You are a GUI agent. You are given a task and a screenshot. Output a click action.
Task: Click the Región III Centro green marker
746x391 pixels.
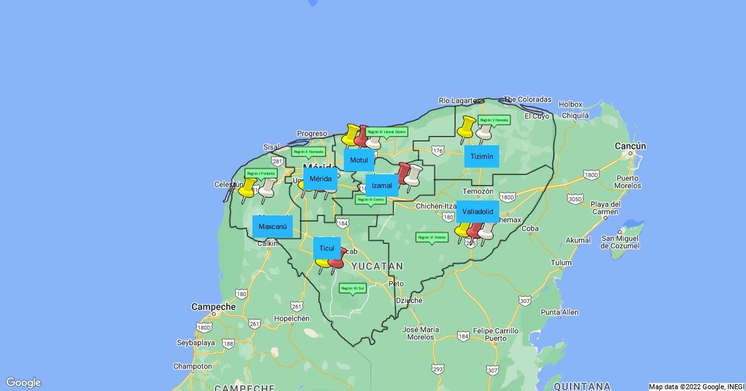point(371,200)
